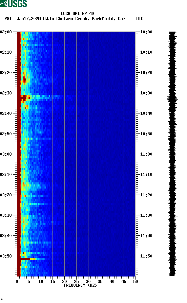Click the 30 Hz frequency axis label
Screen dimensions: 187x303
click(x=88, y=282)
